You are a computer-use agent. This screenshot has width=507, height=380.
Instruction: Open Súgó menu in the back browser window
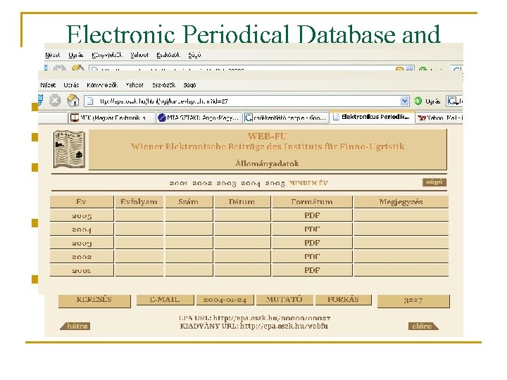point(194,55)
